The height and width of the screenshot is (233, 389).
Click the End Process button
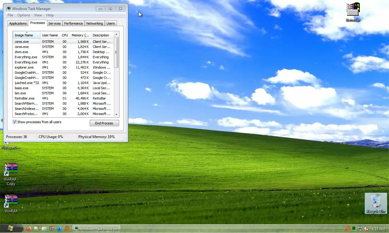pos(104,123)
